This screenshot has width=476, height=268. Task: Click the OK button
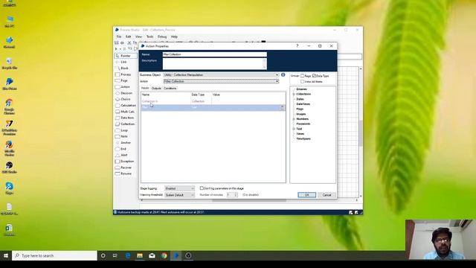pos(306,195)
